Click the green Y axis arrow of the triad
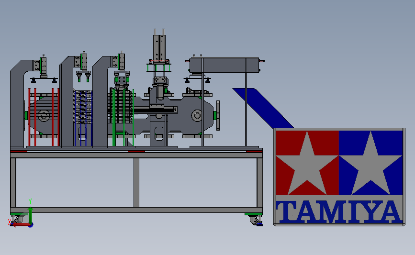Image resolution: width=415 pixels, height=255 pixels. [x=30, y=215]
